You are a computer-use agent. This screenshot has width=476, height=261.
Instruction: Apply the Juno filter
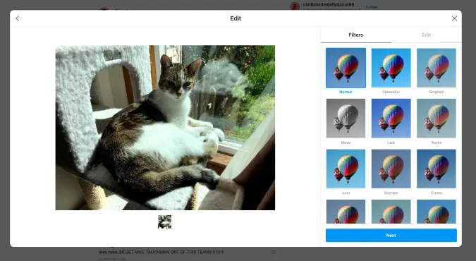346,169
